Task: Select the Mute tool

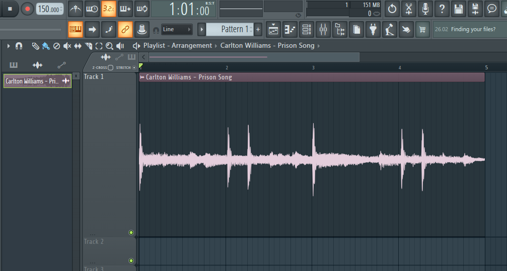Action: 67,46
